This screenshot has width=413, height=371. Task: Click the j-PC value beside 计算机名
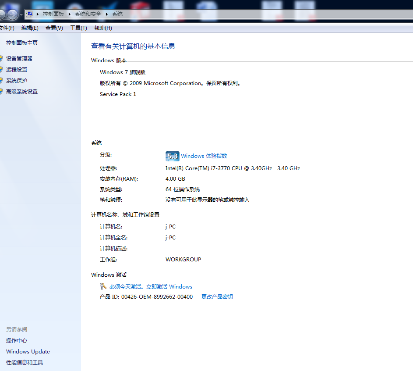[x=170, y=227]
